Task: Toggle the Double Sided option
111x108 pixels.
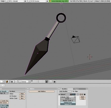Action: click(x=4, y=106)
